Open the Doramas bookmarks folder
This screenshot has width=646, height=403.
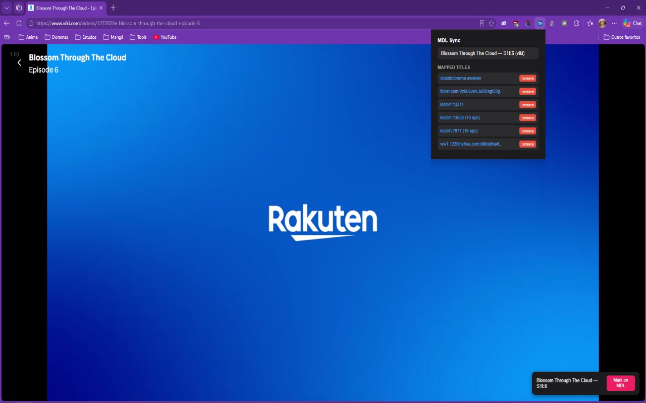click(x=57, y=37)
